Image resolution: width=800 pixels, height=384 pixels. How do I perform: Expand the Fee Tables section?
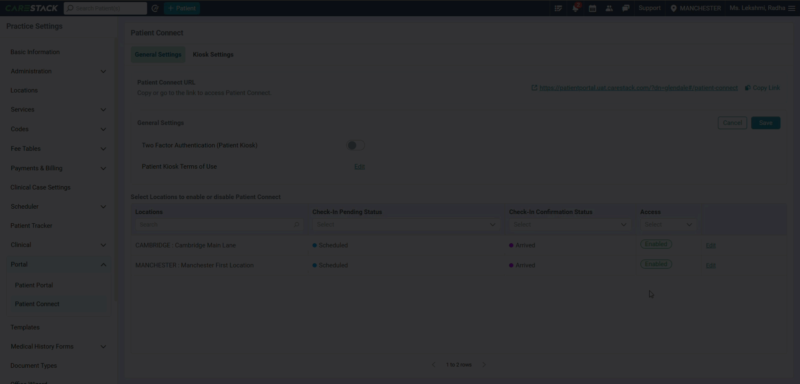pos(58,149)
